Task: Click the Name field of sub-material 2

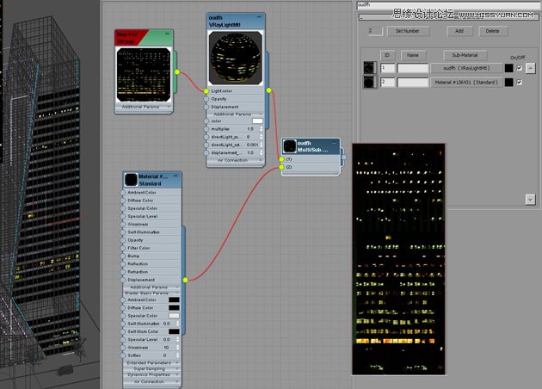Action: pyautogui.click(x=413, y=83)
